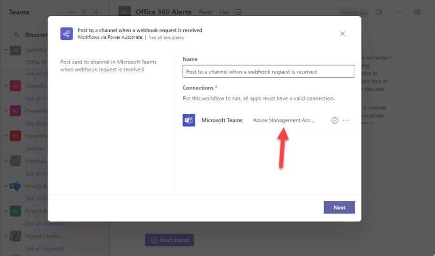Click the Teams heading in sidebar
The width and height of the screenshot is (435, 256).
click(19, 12)
